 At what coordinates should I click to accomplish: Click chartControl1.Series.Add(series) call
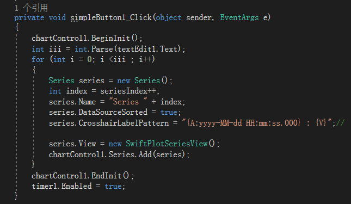click(119, 154)
